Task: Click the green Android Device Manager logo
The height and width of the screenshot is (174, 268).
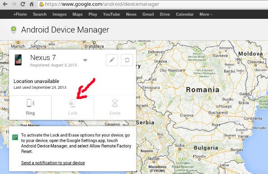Action: click(13, 29)
